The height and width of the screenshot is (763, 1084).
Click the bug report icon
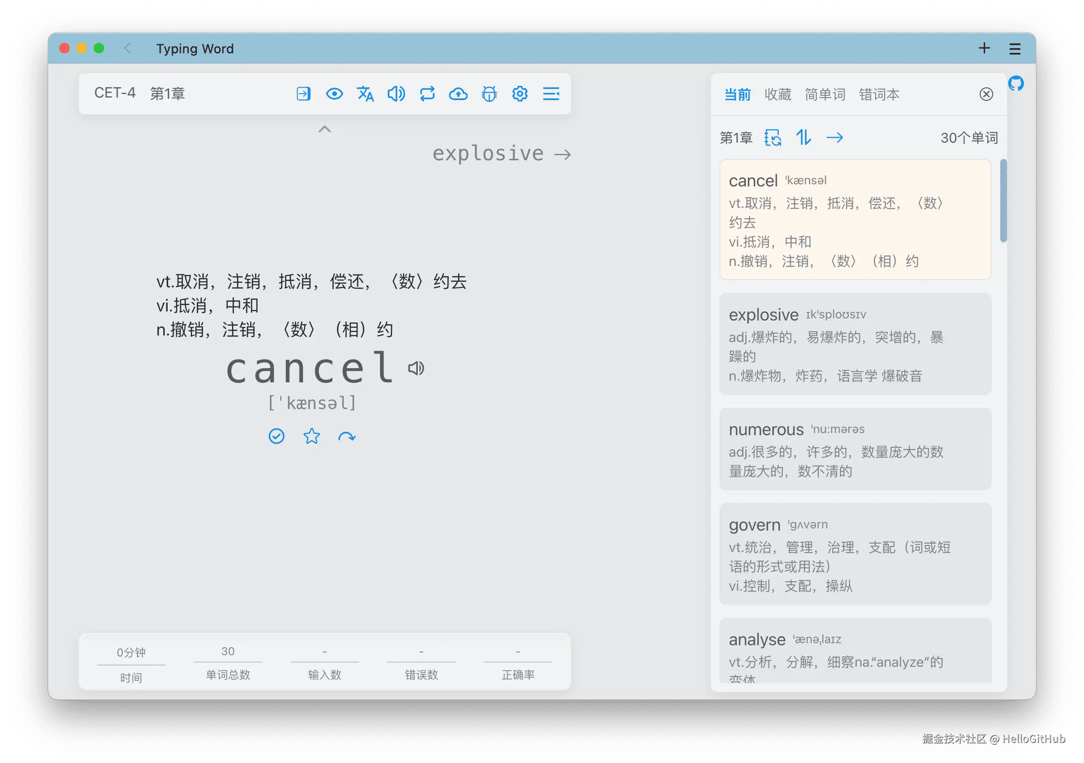click(489, 94)
